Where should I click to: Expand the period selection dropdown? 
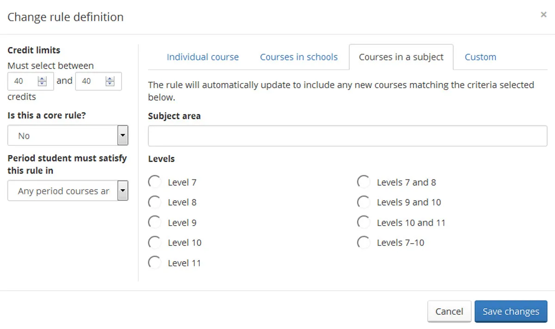[68, 191]
